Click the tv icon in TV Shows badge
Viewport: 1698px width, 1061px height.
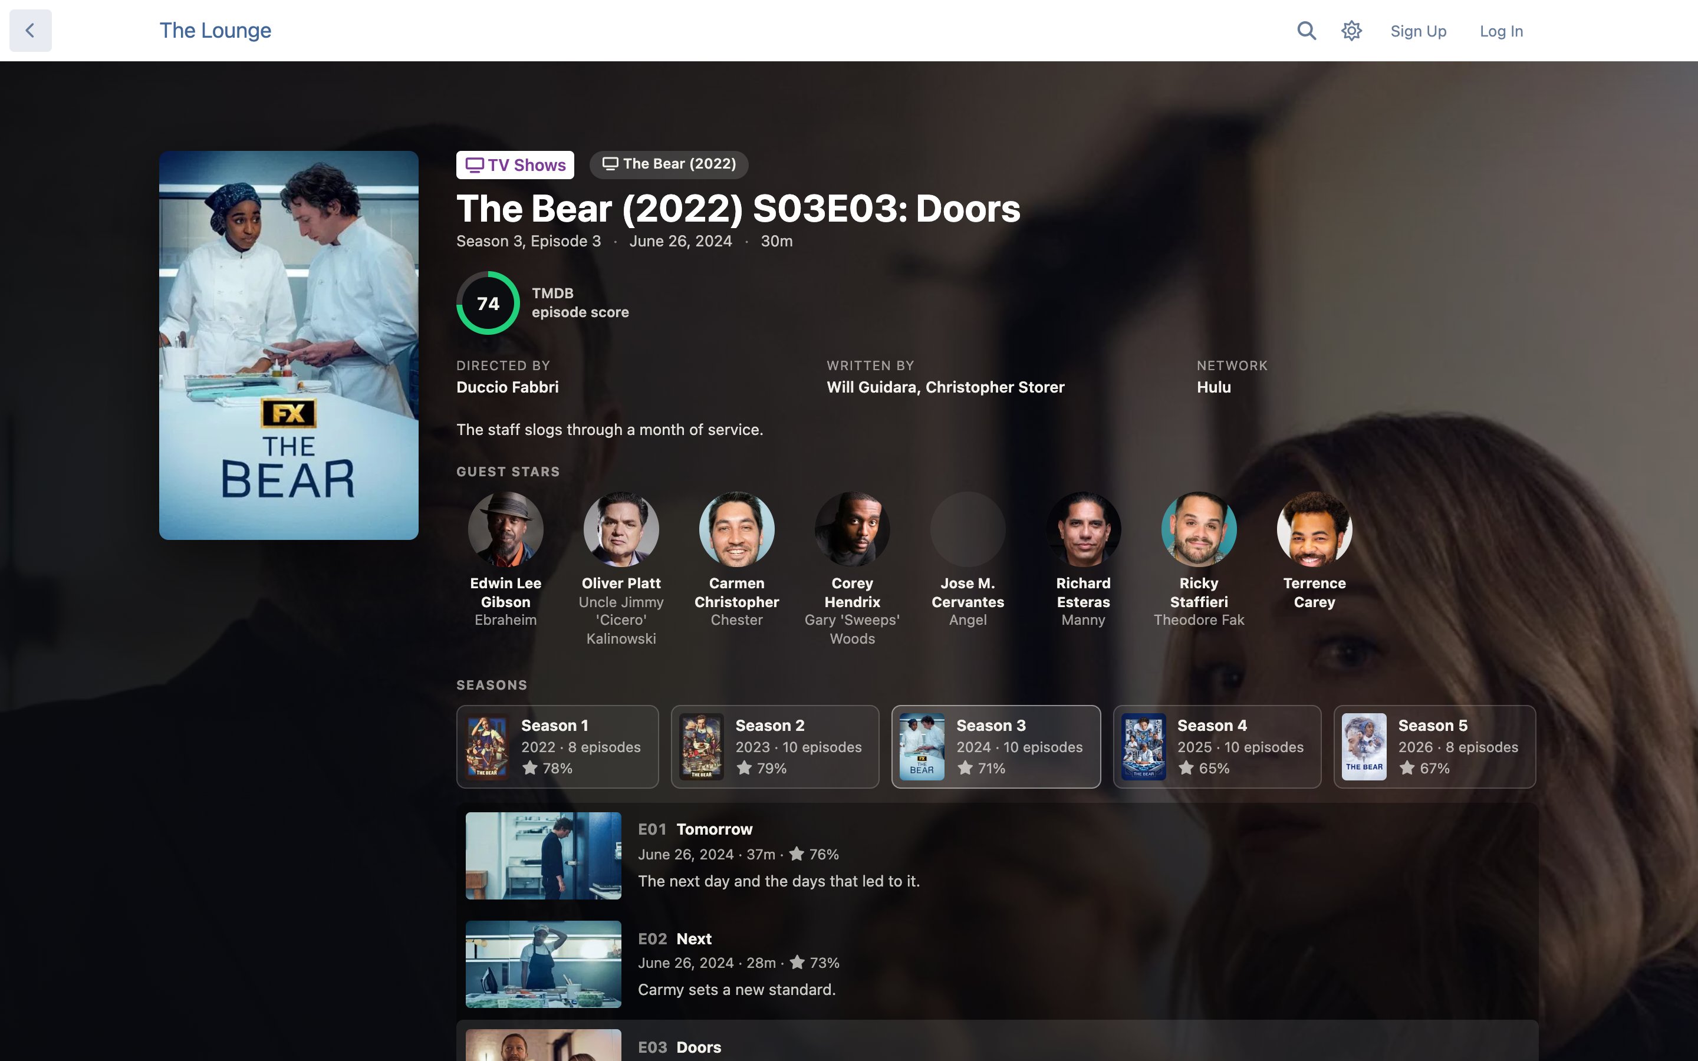coord(475,165)
